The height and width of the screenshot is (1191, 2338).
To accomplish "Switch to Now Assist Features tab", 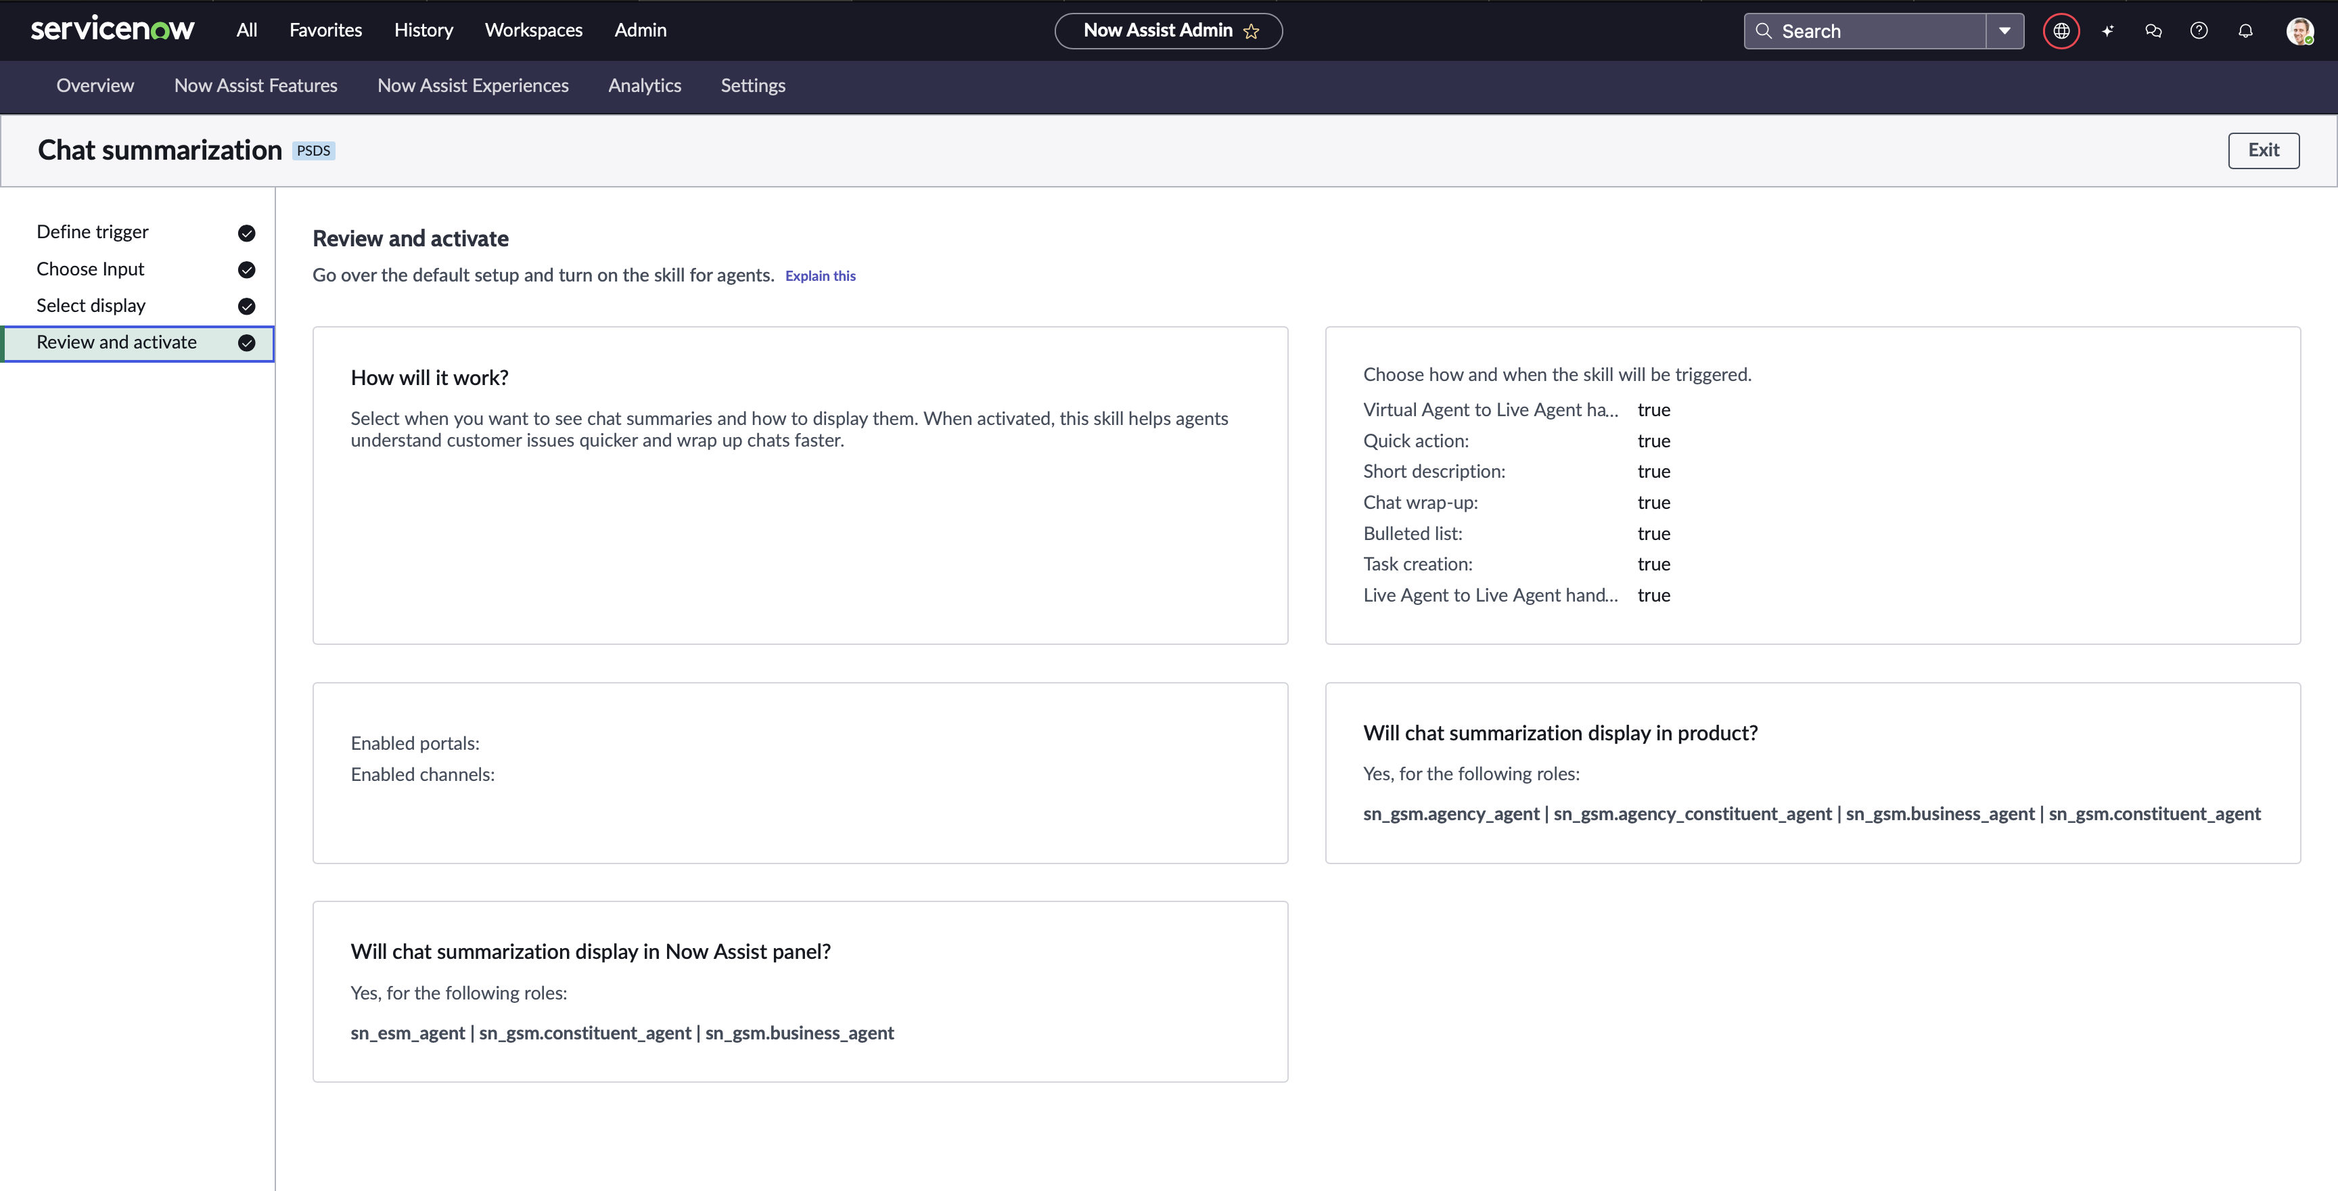I will coord(256,85).
